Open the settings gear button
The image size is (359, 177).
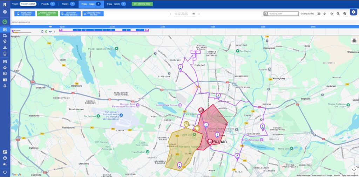353,12
